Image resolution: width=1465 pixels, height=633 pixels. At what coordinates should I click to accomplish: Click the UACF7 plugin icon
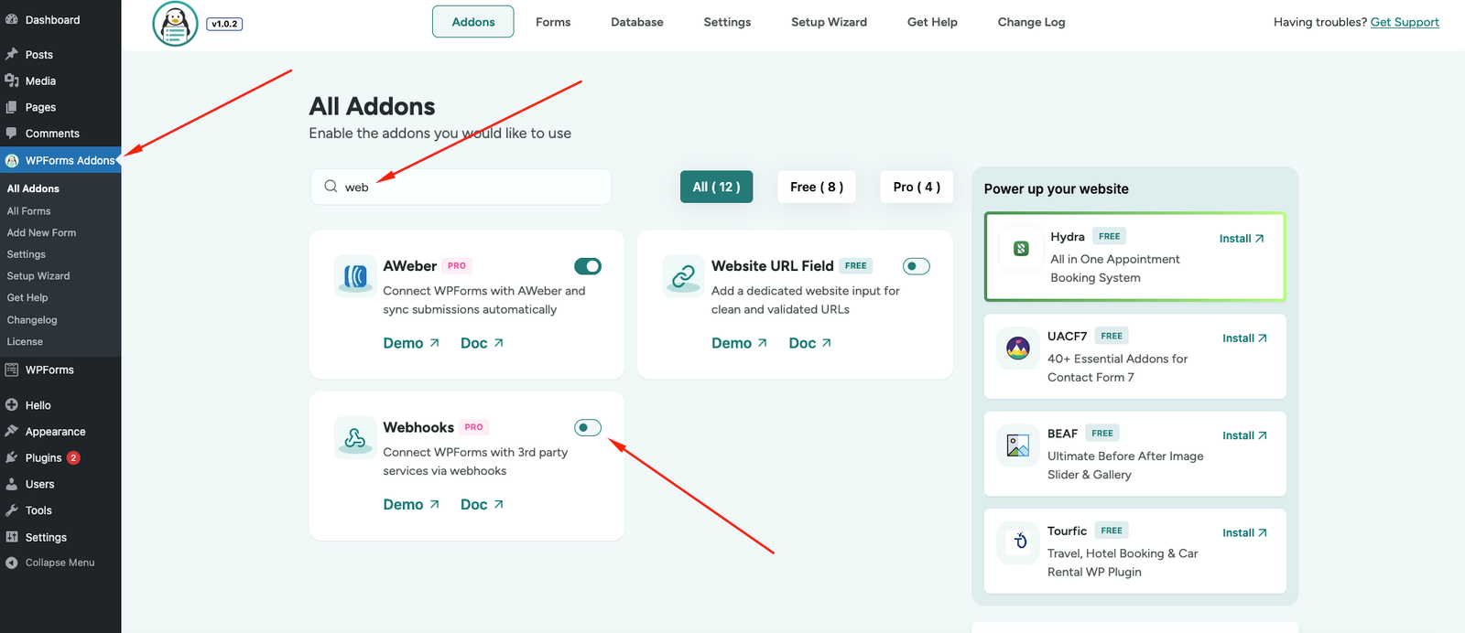click(x=1018, y=348)
